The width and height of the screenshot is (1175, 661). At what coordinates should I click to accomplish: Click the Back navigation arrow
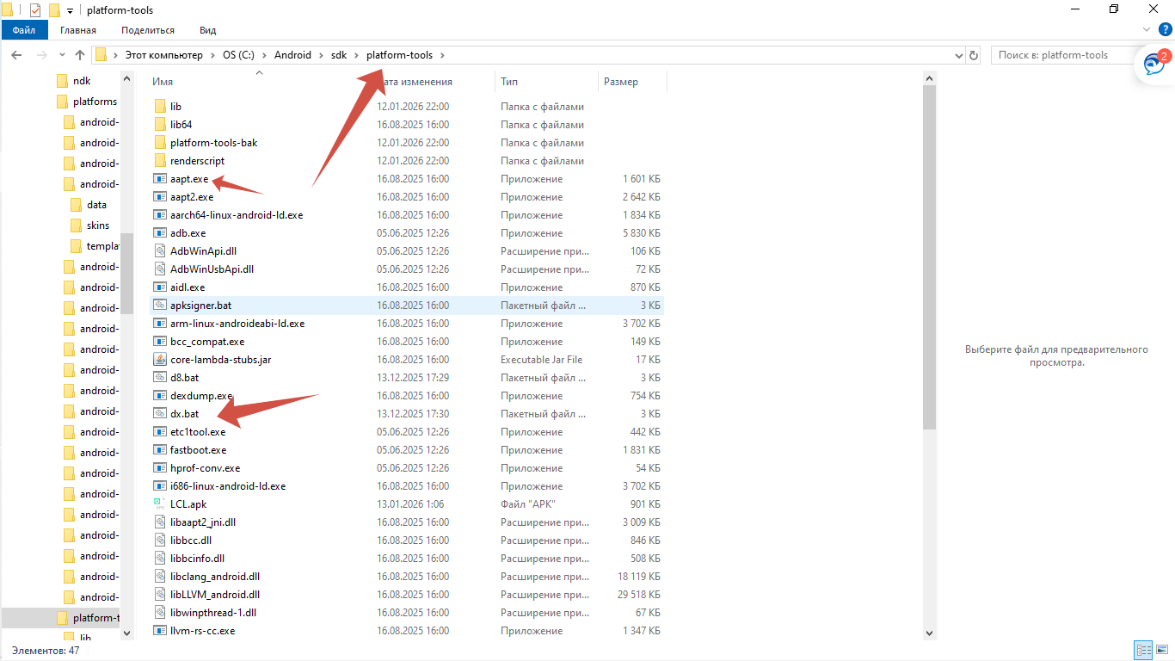16,55
